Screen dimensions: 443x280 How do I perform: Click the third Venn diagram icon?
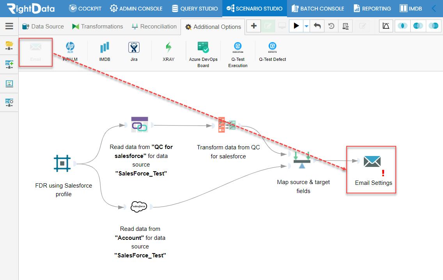click(x=434, y=26)
